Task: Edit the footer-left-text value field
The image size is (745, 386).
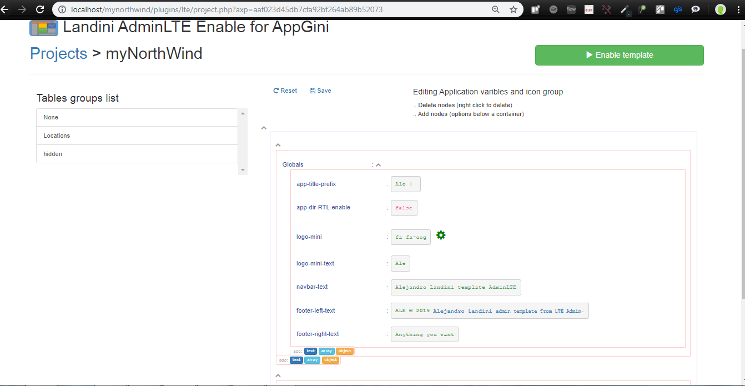Action: tap(490, 311)
